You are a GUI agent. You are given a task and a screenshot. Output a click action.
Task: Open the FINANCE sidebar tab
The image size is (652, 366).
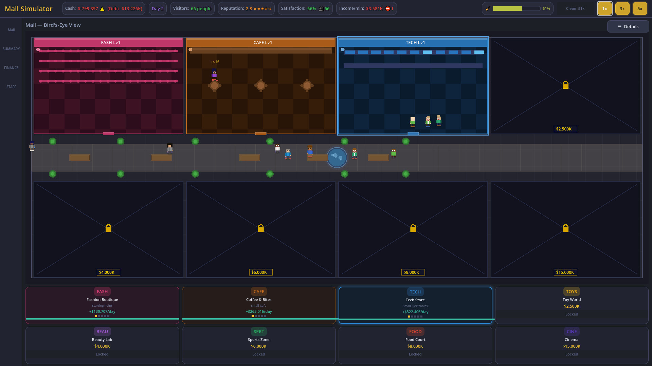tap(11, 68)
